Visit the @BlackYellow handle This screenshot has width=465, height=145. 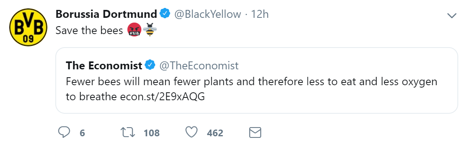[x=207, y=14]
